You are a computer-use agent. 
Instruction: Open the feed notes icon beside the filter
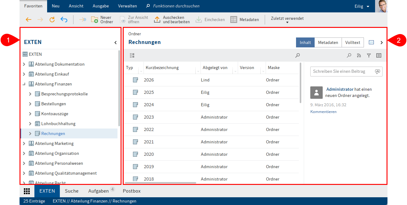(x=378, y=55)
